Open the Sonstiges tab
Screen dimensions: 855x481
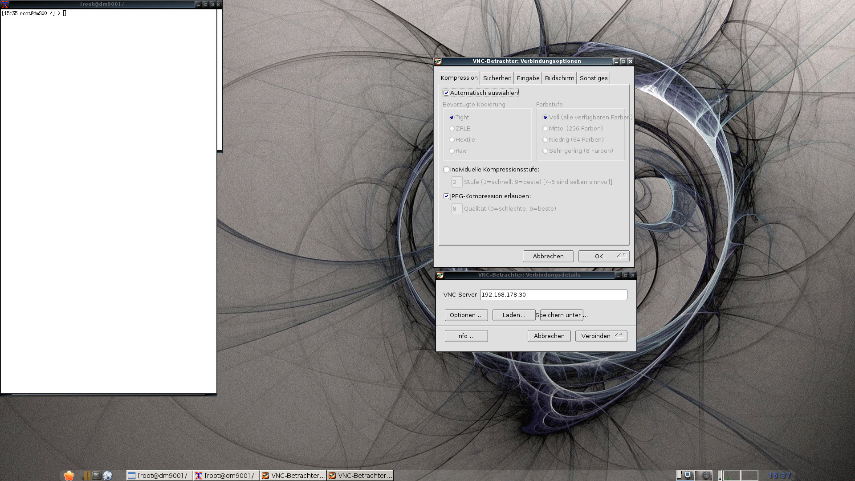593,78
